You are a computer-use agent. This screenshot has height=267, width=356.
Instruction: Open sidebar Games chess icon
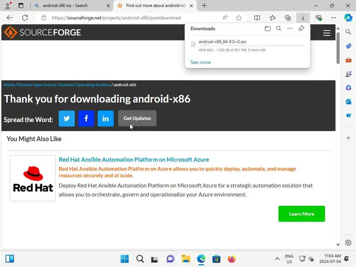(348, 74)
